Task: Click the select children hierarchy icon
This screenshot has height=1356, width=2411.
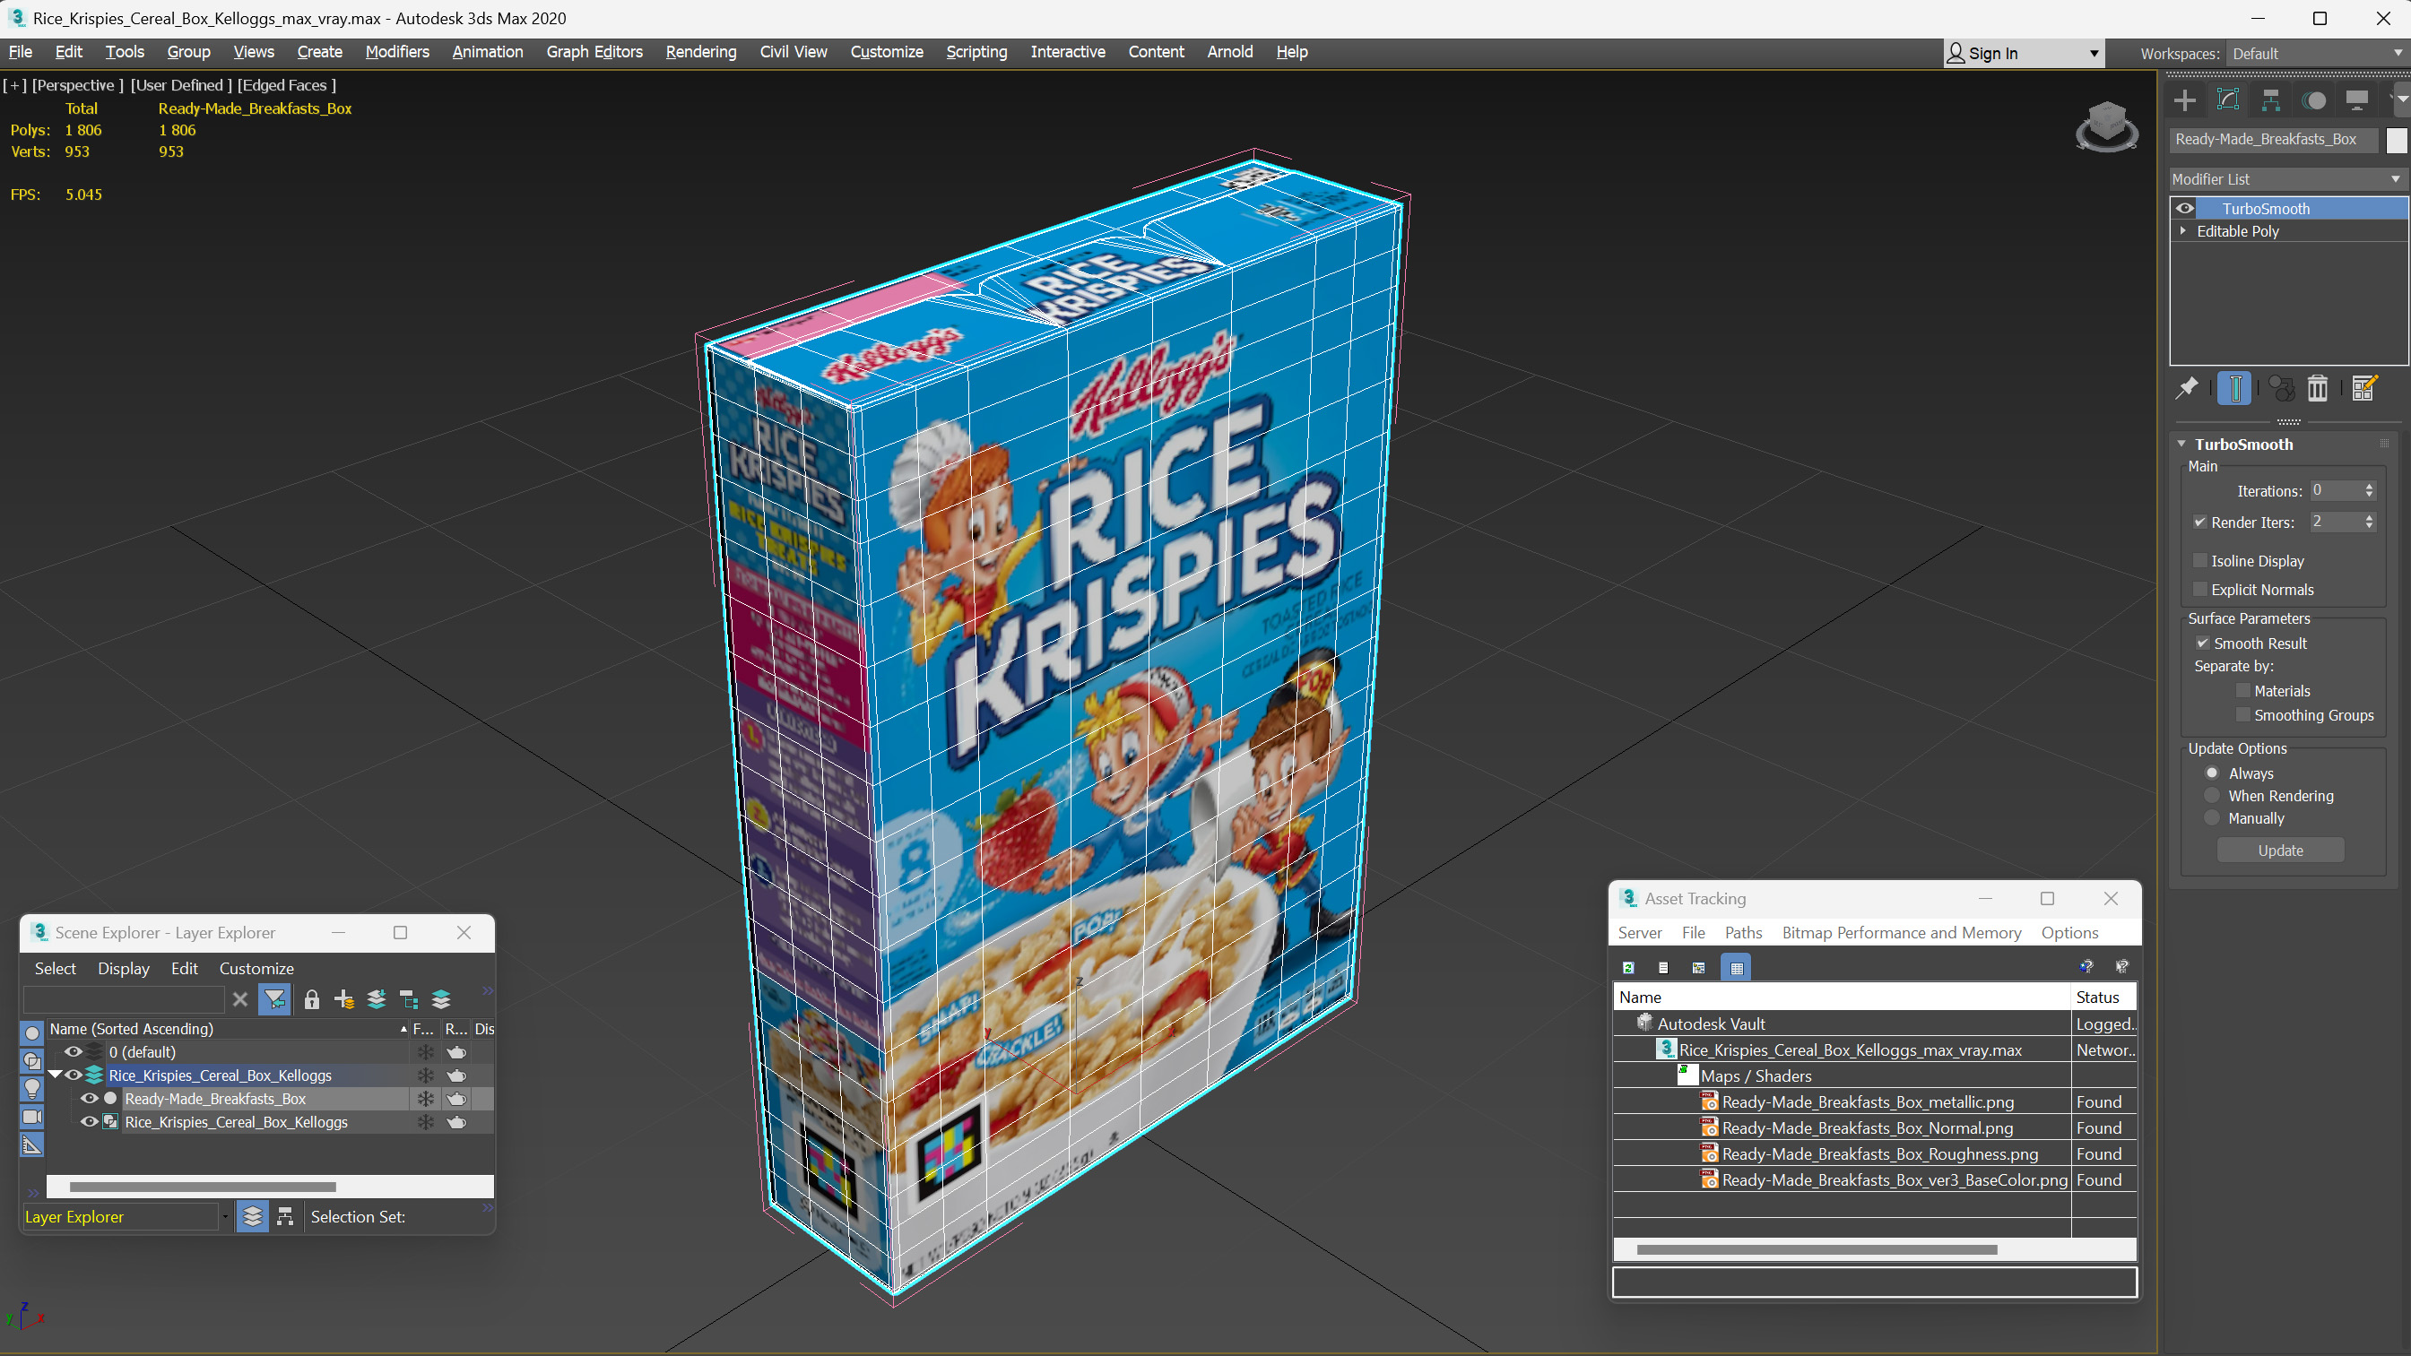Action: point(408,999)
